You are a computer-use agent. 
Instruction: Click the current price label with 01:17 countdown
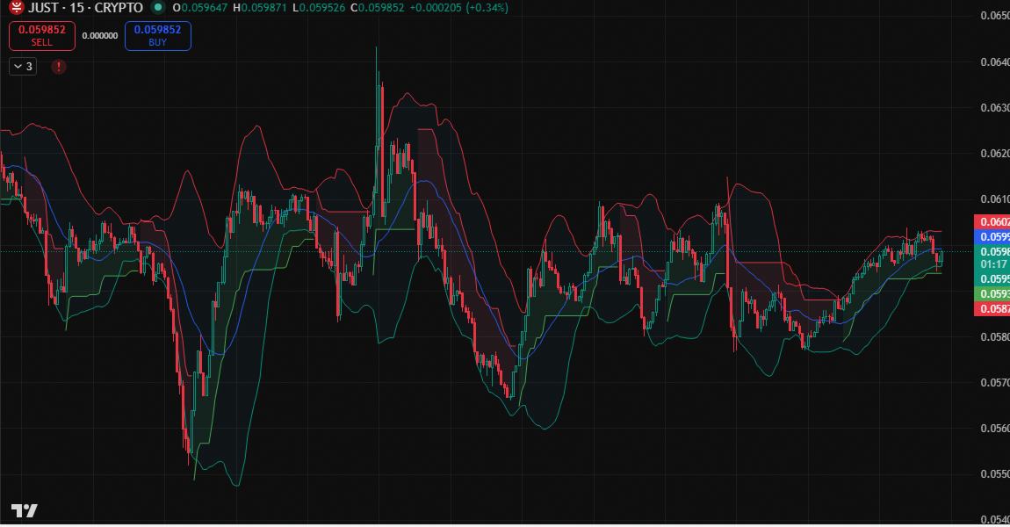(992, 257)
